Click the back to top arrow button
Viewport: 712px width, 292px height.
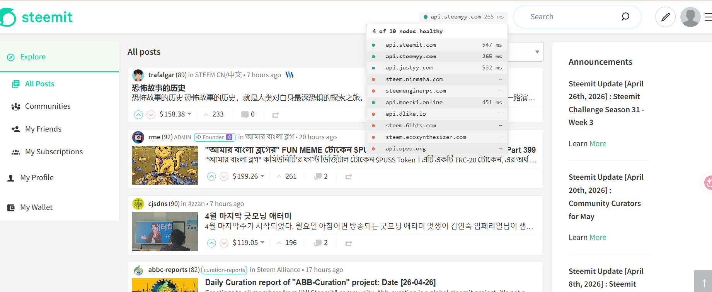pyautogui.click(x=703, y=282)
